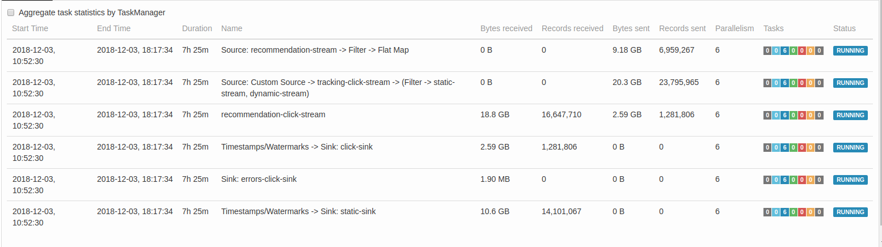The height and width of the screenshot is (247, 882).
Task: Open Timestamps/Watermarks -> Sink: click-sink row
Action: [x=297, y=147]
